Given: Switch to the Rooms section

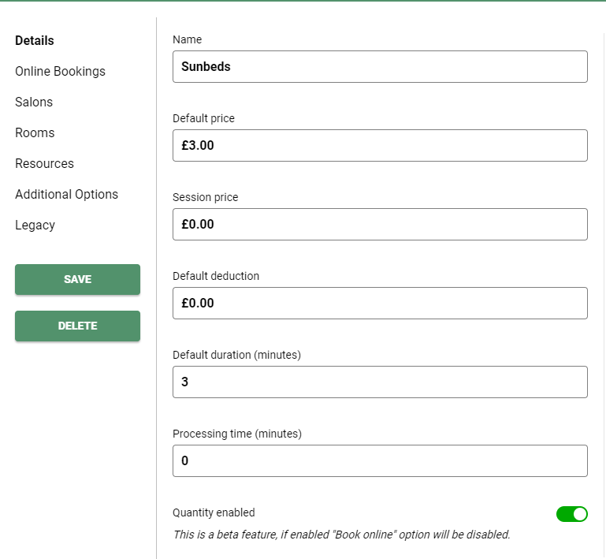Looking at the screenshot, I should pyautogui.click(x=35, y=132).
